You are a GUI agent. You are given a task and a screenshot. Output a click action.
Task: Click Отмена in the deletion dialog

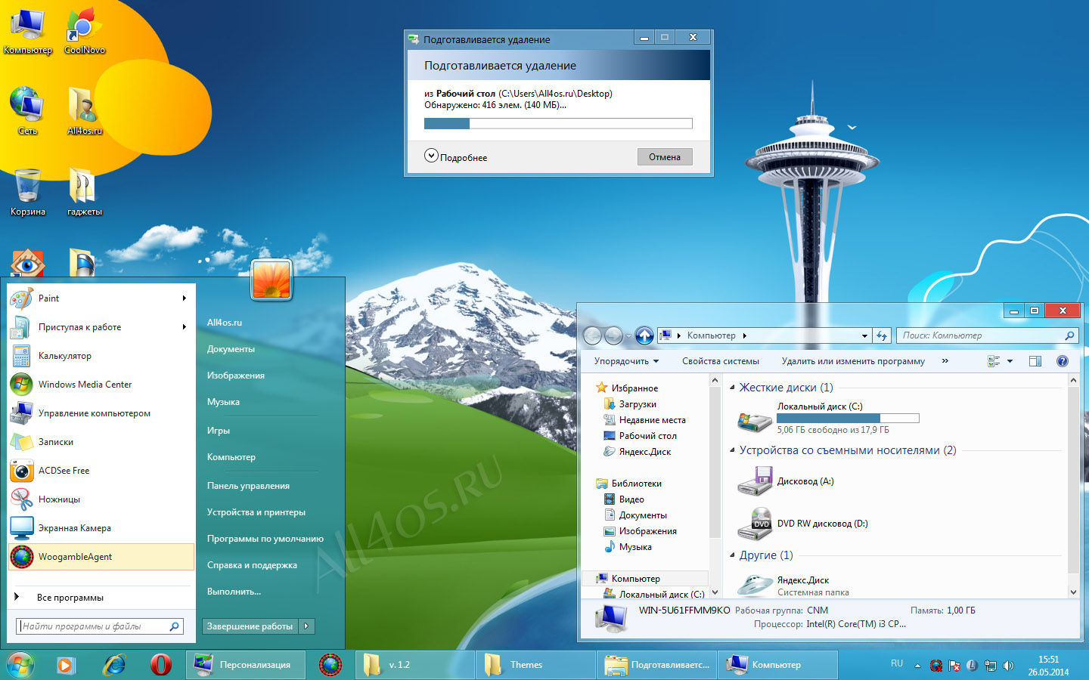click(665, 157)
